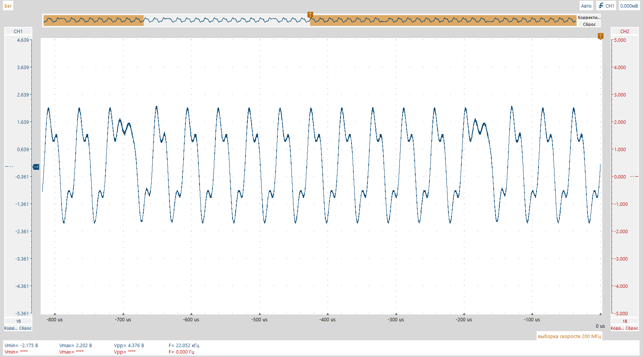Click Корректи... button beside the overview strip
The height and width of the screenshot is (357, 643).
589,17
